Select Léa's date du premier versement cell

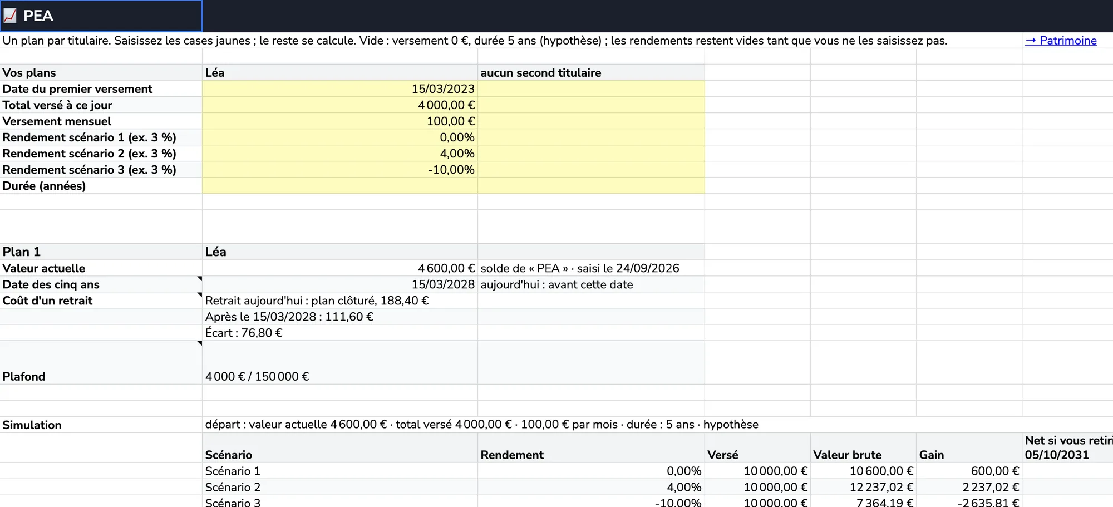(x=340, y=89)
